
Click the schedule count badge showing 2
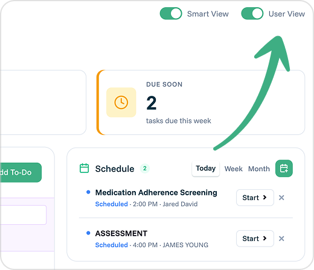tap(145, 168)
